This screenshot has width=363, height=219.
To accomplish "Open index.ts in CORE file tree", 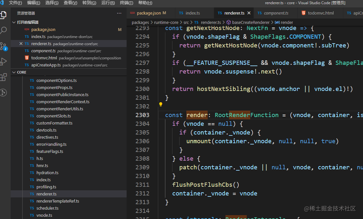I will coord(69,180).
